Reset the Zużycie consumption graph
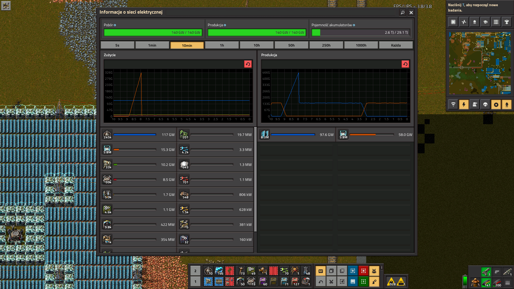 [x=248, y=64]
